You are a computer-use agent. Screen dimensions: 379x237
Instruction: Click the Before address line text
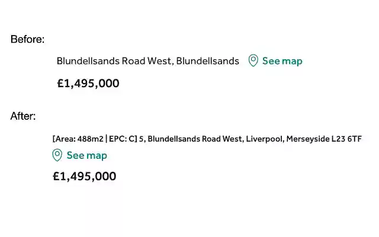tap(147, 60)
